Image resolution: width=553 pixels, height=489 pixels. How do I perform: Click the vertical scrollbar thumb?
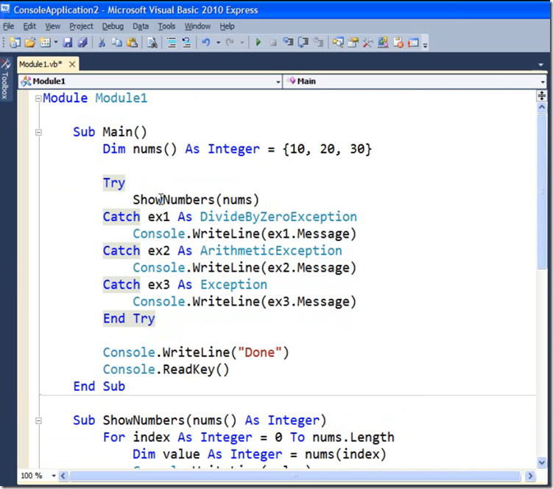(542, 191)
